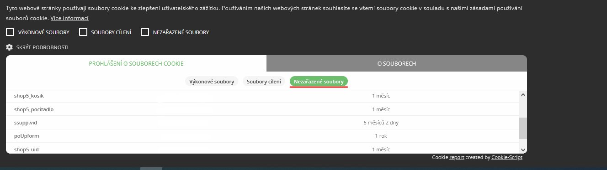Open the Více informací link
This screenshot has width=607, height=170.
(69, 18)
